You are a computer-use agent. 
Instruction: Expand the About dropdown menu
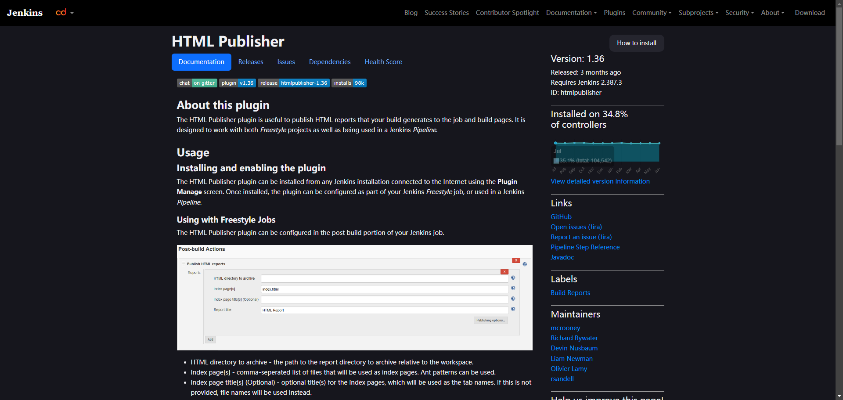click(772, 13)
